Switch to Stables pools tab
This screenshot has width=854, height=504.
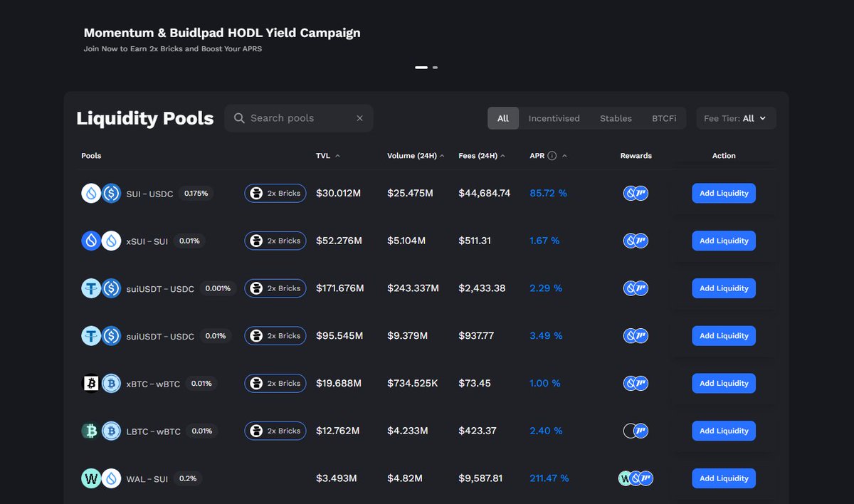(x=616, y=118)
